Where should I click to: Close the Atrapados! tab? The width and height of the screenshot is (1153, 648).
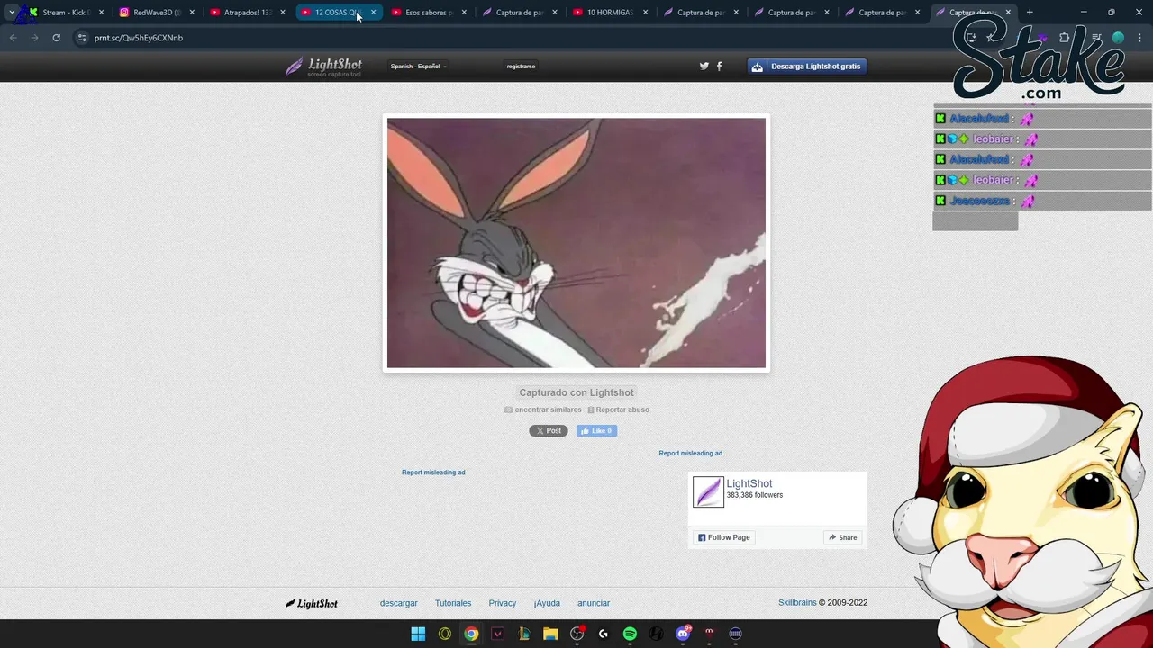(282, 13)
